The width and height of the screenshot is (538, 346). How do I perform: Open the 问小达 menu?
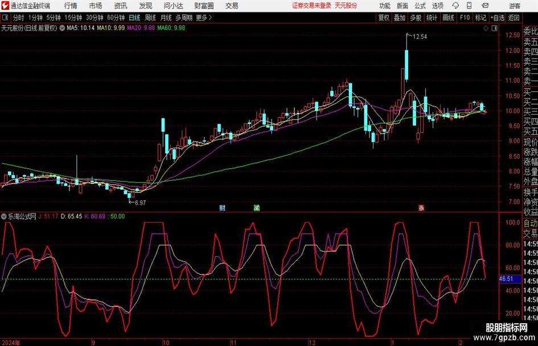coord(173,6)
